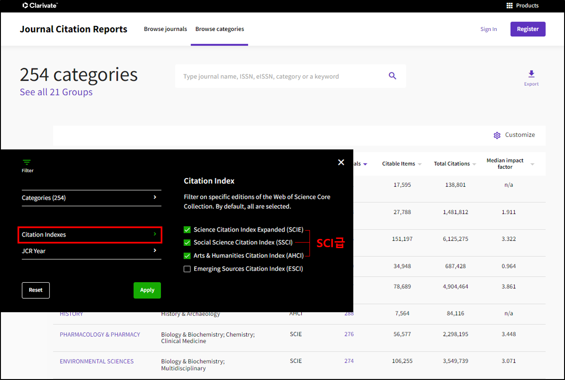
Task: Uncheck Science Citation Index Expanded (SCIE)
Action: tap(187, 230)
